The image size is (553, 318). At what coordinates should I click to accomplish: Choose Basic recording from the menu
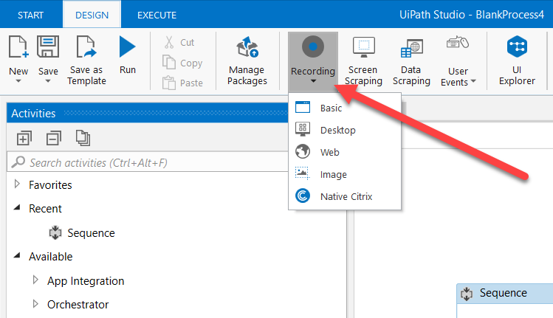(331, 108)
